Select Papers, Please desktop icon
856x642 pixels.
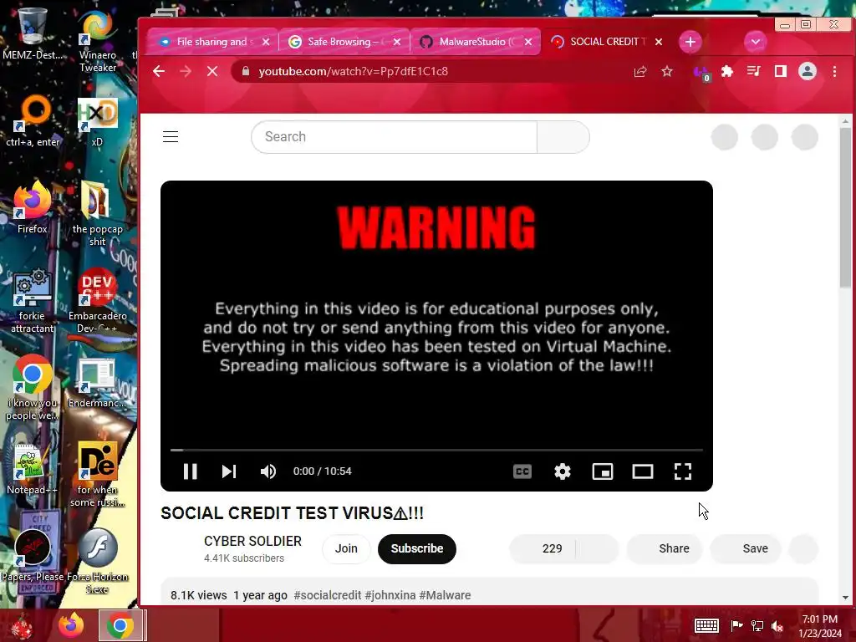coord(33,555)
